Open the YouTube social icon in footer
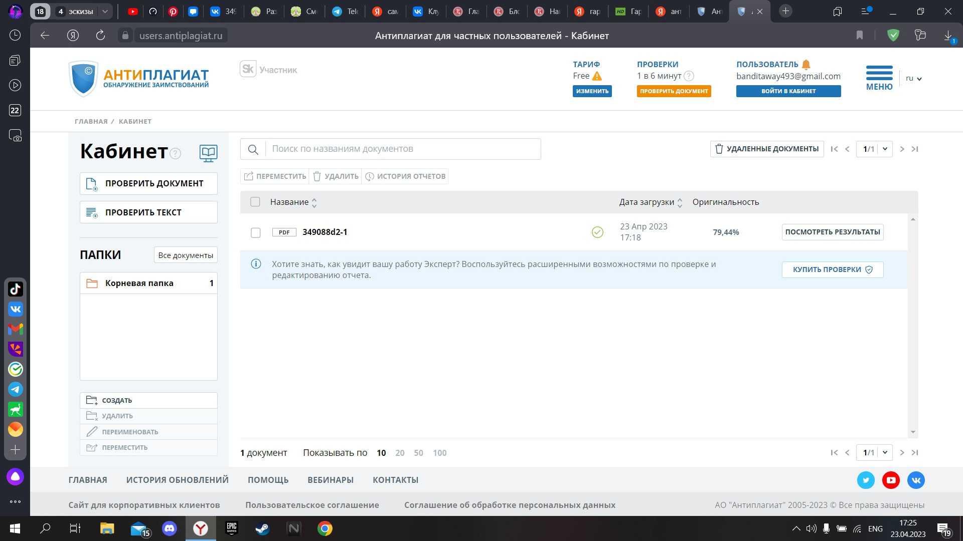963x541 pixels. point(891,480)
